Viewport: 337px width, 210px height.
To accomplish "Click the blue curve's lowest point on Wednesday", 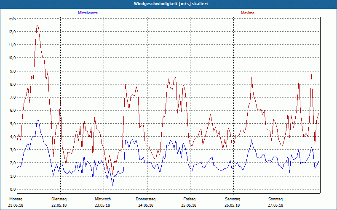I will tap(112, 185).
